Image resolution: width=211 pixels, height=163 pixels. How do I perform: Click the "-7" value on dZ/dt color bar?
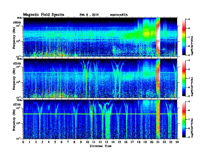[x=189, y=119]
